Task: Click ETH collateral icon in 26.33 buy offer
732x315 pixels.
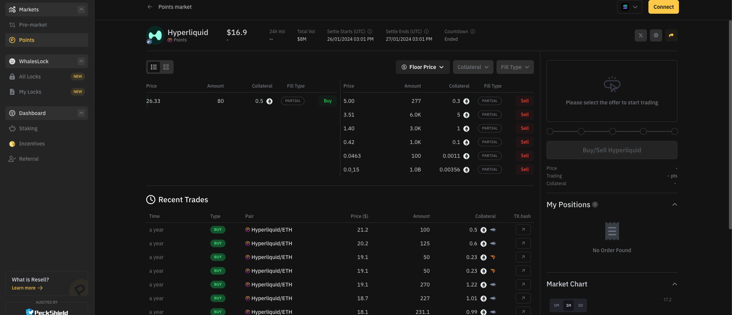Action: tap(269, 101)
